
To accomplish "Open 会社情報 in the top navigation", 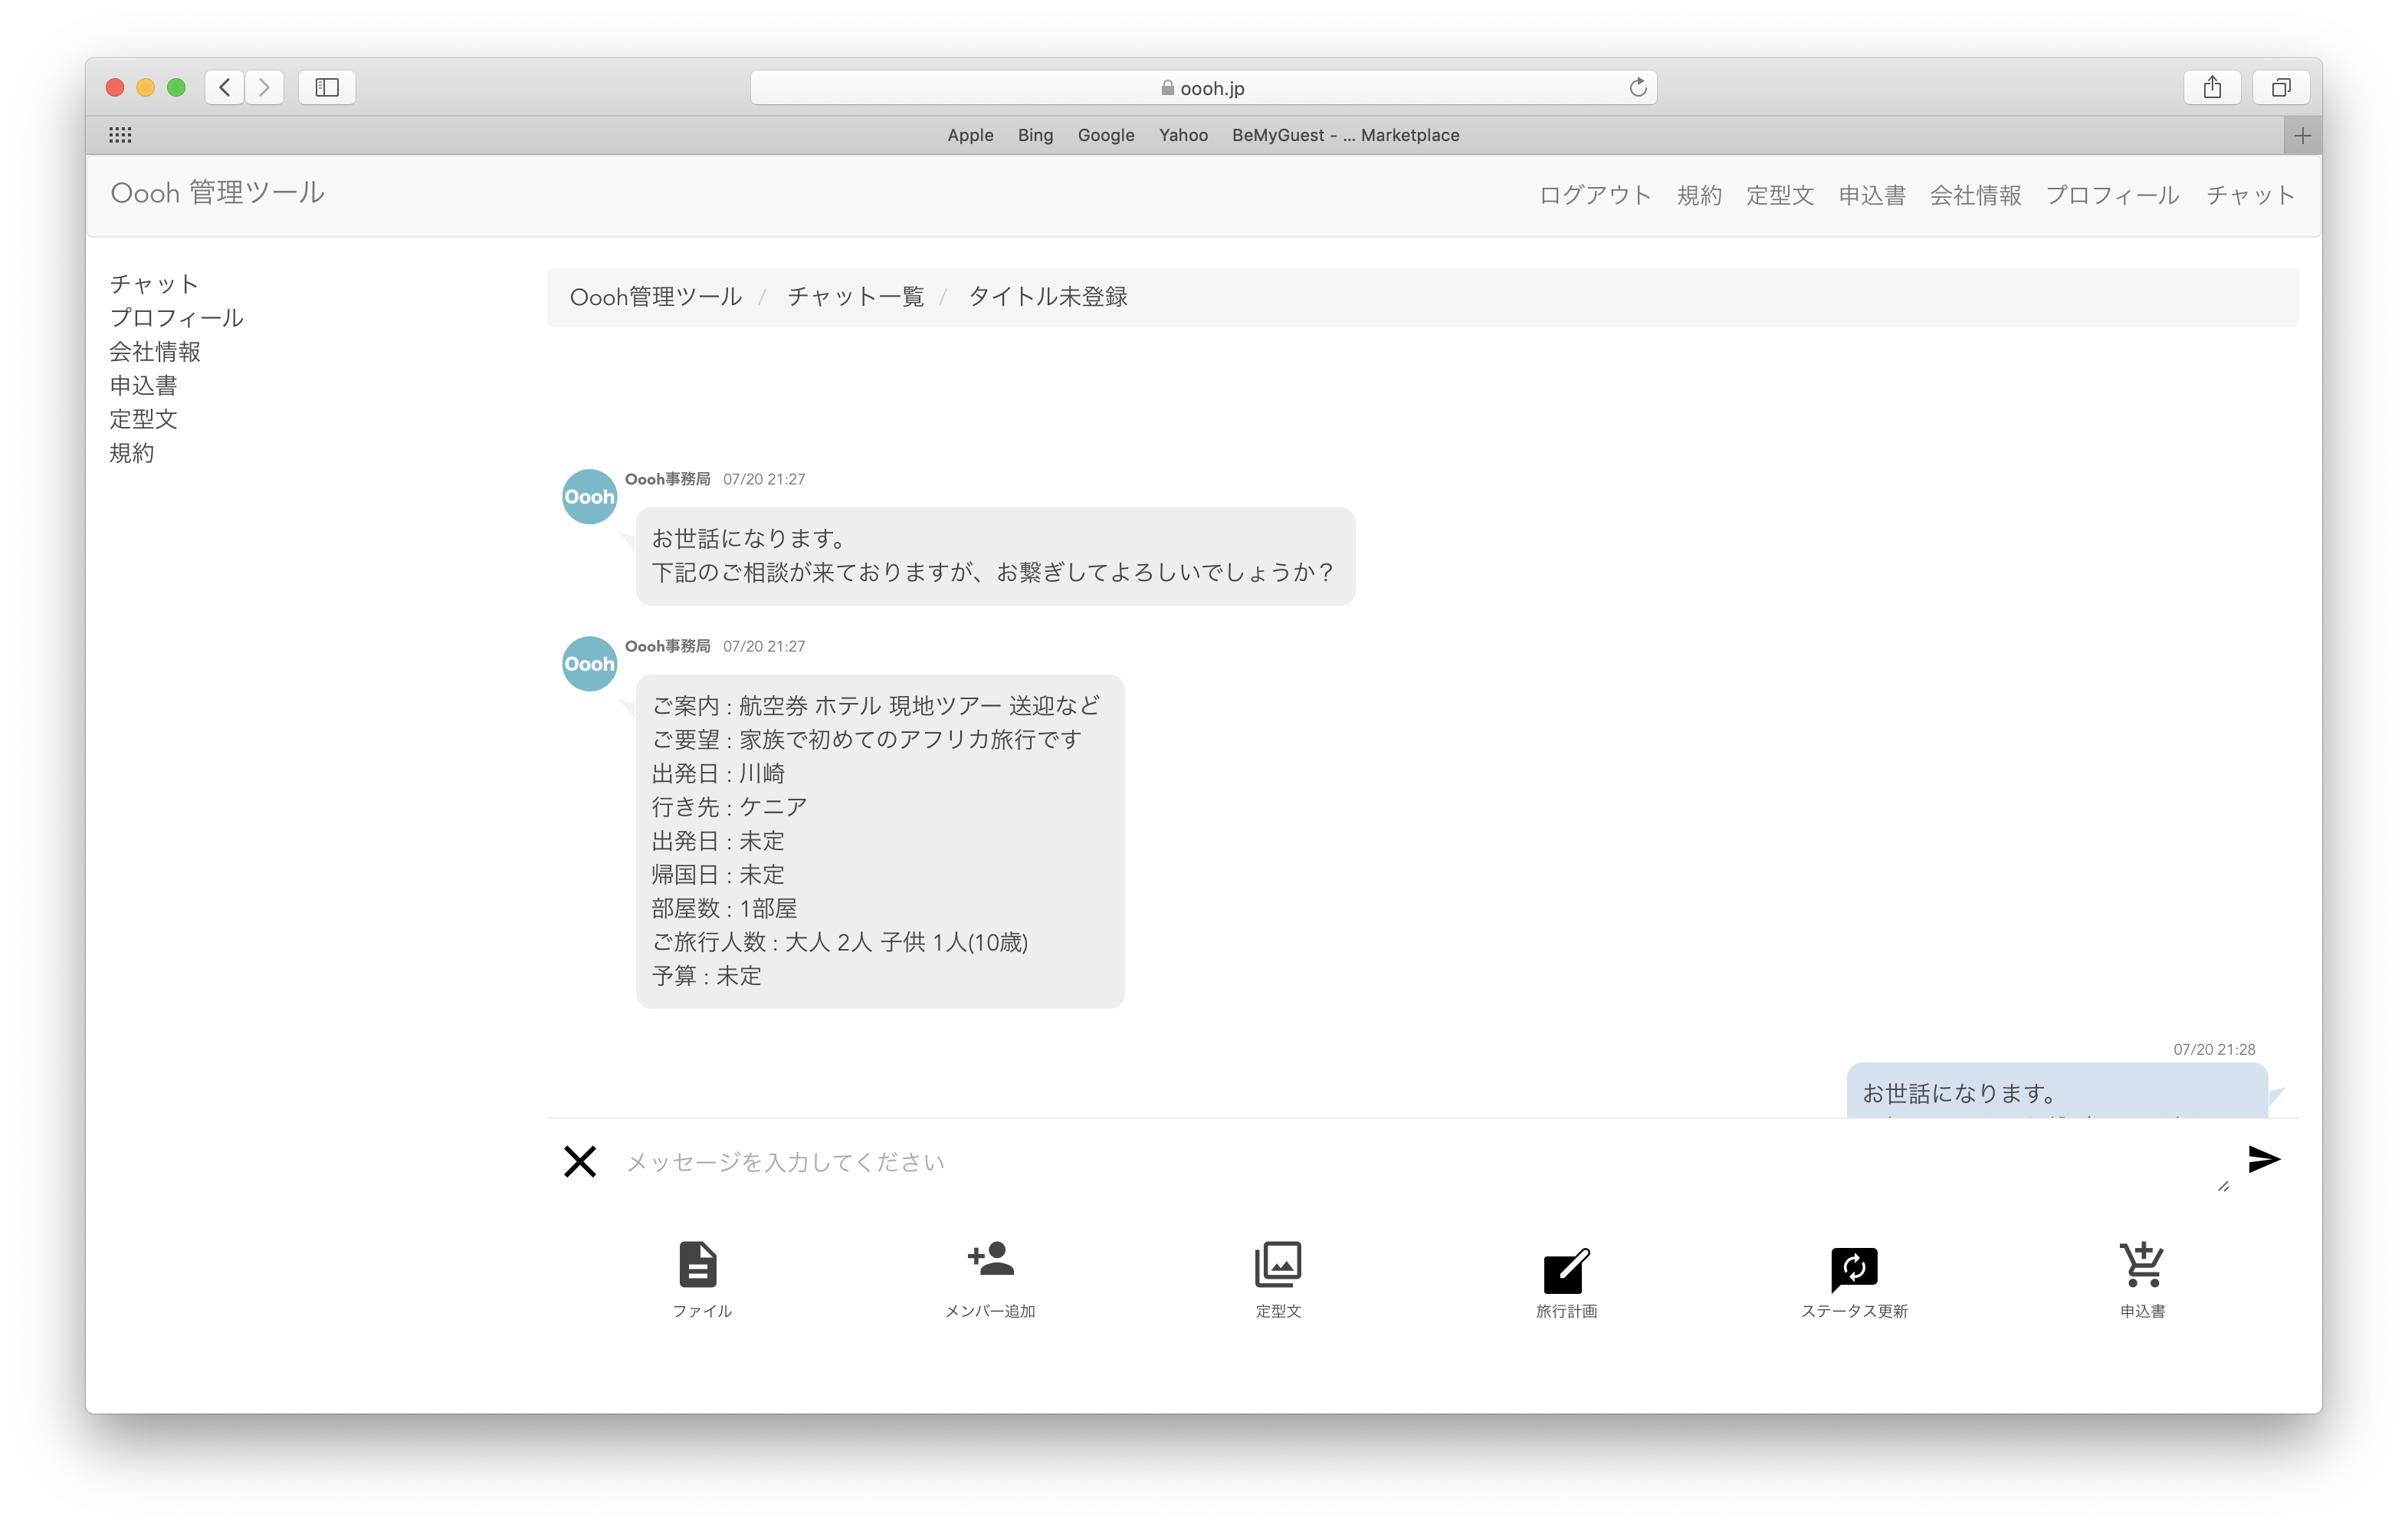I will tap(1975, 195).
